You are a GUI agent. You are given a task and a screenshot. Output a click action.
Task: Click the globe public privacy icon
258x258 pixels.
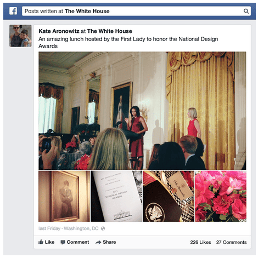pyautogui.click(x=103, y=228)
